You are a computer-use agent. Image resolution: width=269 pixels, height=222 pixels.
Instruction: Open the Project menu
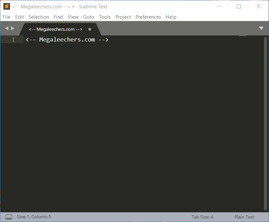click(x=123, y=17)
